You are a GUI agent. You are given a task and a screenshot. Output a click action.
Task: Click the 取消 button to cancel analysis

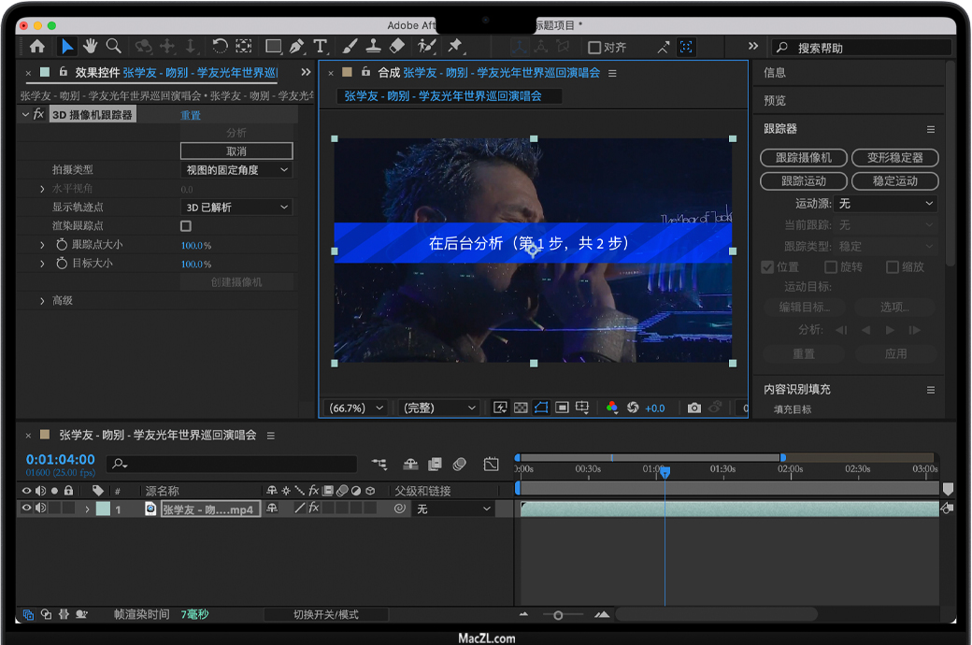point(236,151)
